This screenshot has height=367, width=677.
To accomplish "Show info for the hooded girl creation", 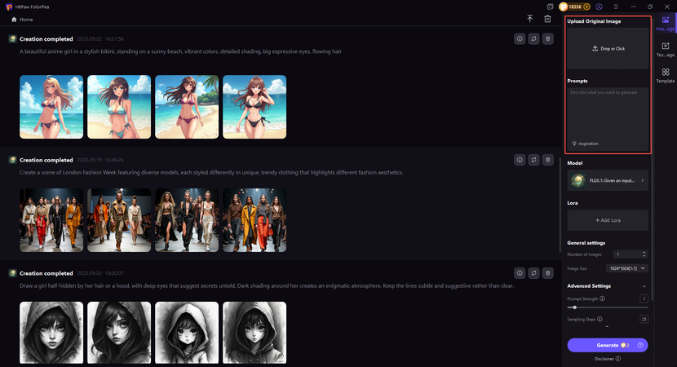I will pyautogui.click(x=520, y=273).
